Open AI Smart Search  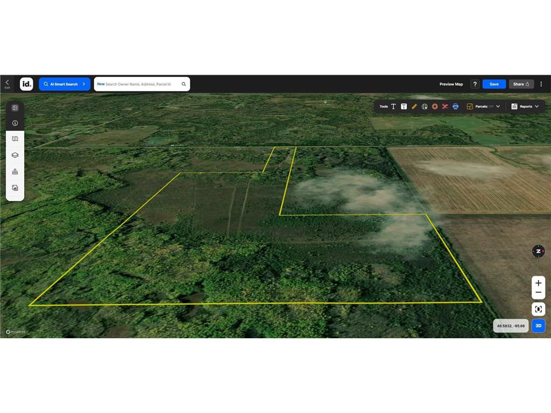(65, 84)
